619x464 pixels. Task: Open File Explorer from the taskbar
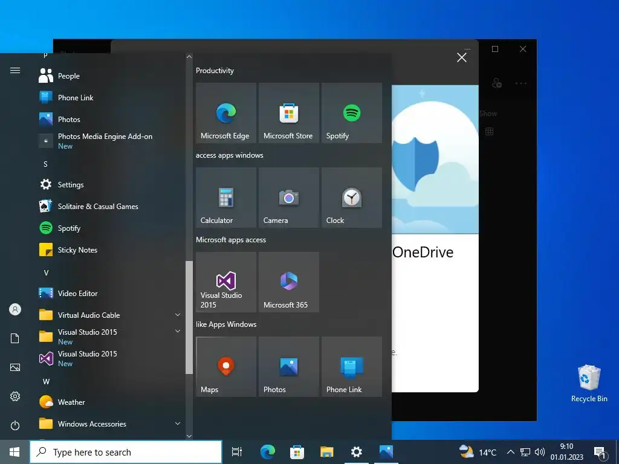coord(327,452)
